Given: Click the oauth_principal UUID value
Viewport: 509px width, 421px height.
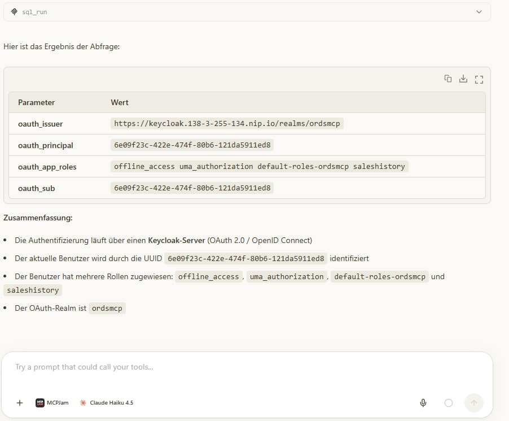Looking at the screenshot, I should (x=192, y=145).
